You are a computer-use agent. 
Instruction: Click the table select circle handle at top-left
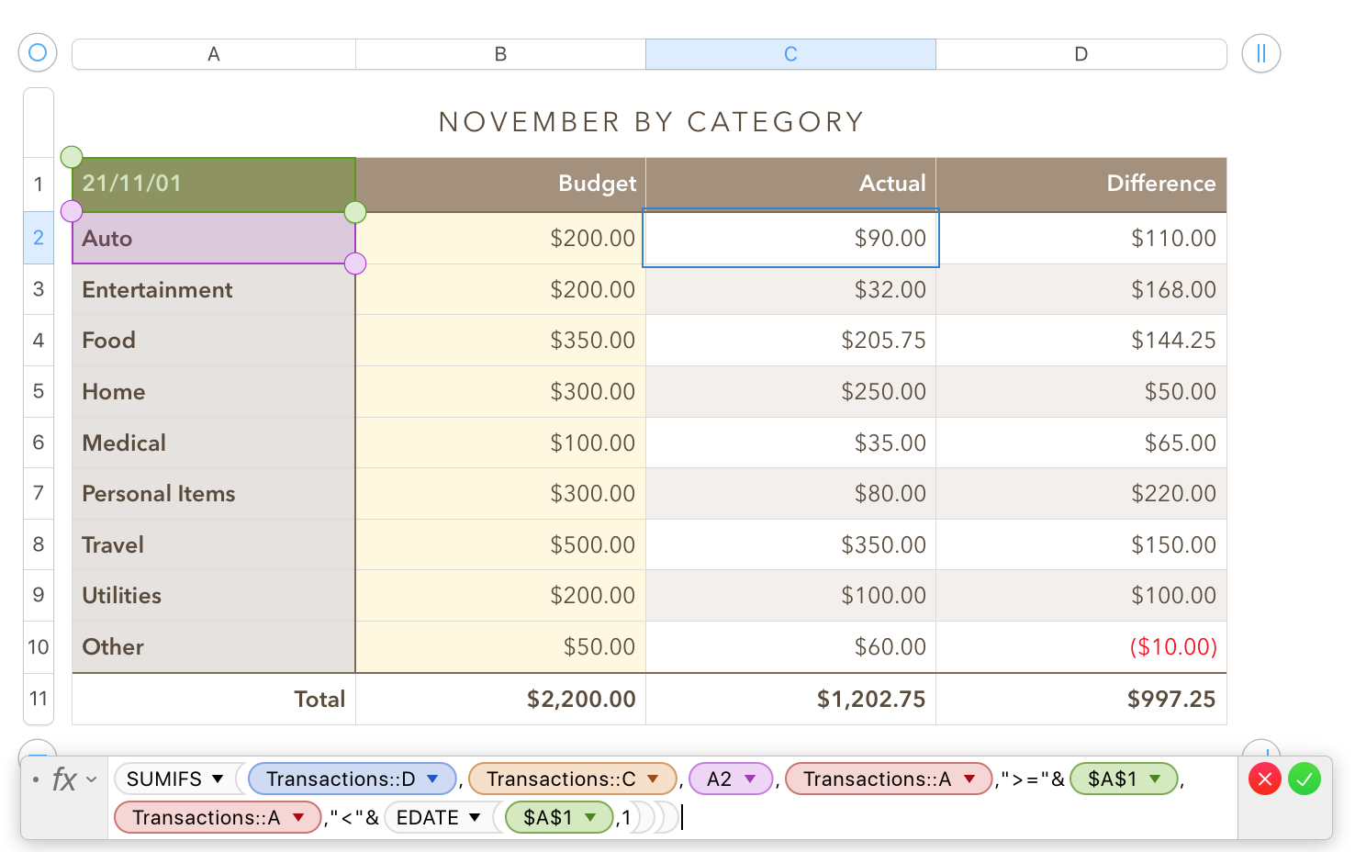(x=38, y=53)
